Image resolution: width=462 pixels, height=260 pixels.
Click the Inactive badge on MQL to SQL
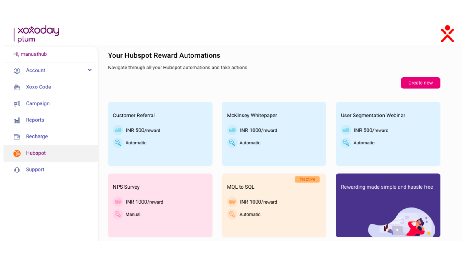pos(307,179)
